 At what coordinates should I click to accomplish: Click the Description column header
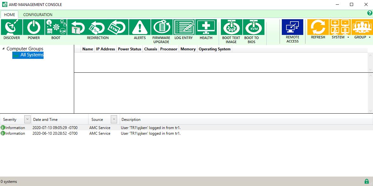246,120
